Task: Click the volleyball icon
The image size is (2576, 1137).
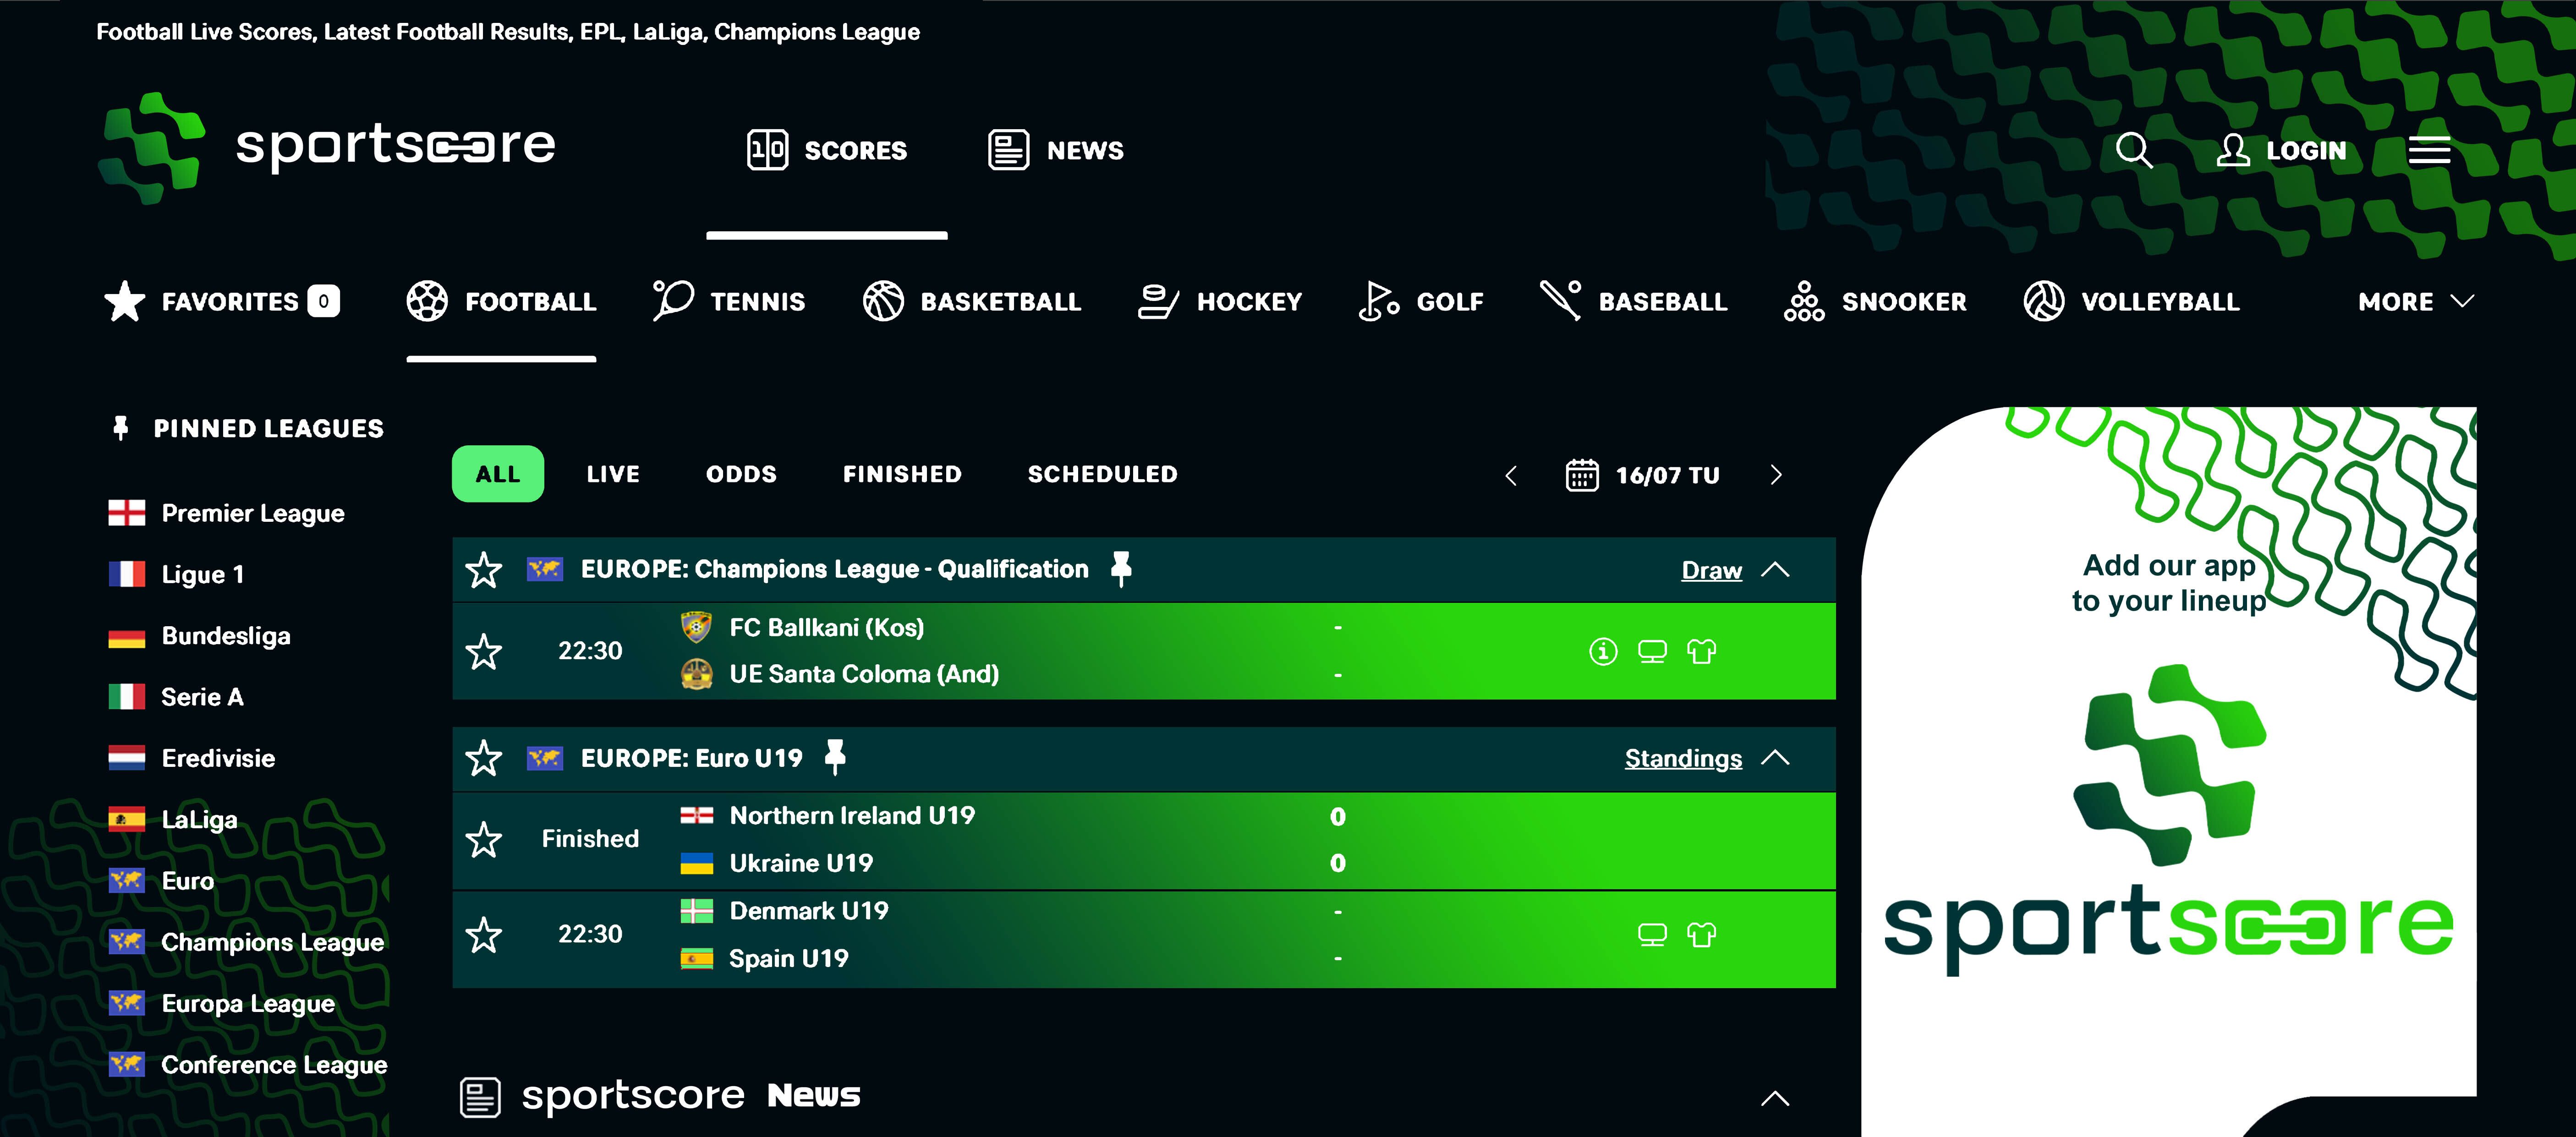Action: coord(2043,301)
